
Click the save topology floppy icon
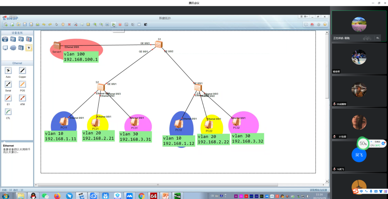(x=24, y=24)
